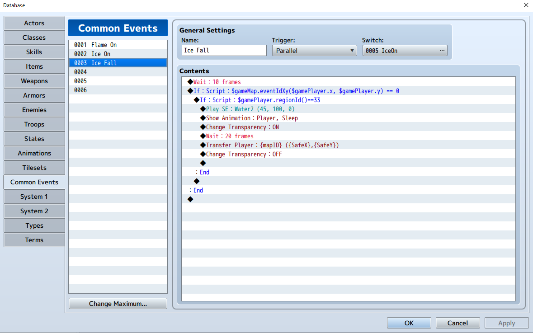533x333 pixels.
Task: Go to the Items tab
Action: [34, 66]
